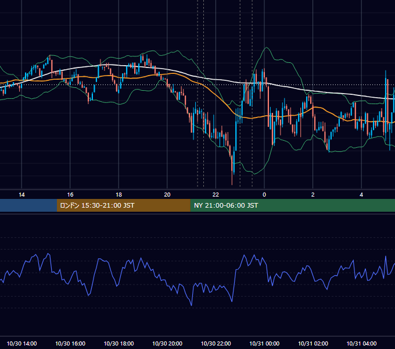
Task: Click the NY 21:00-06:00 JST session bar
Action: (x=292, y=205)
